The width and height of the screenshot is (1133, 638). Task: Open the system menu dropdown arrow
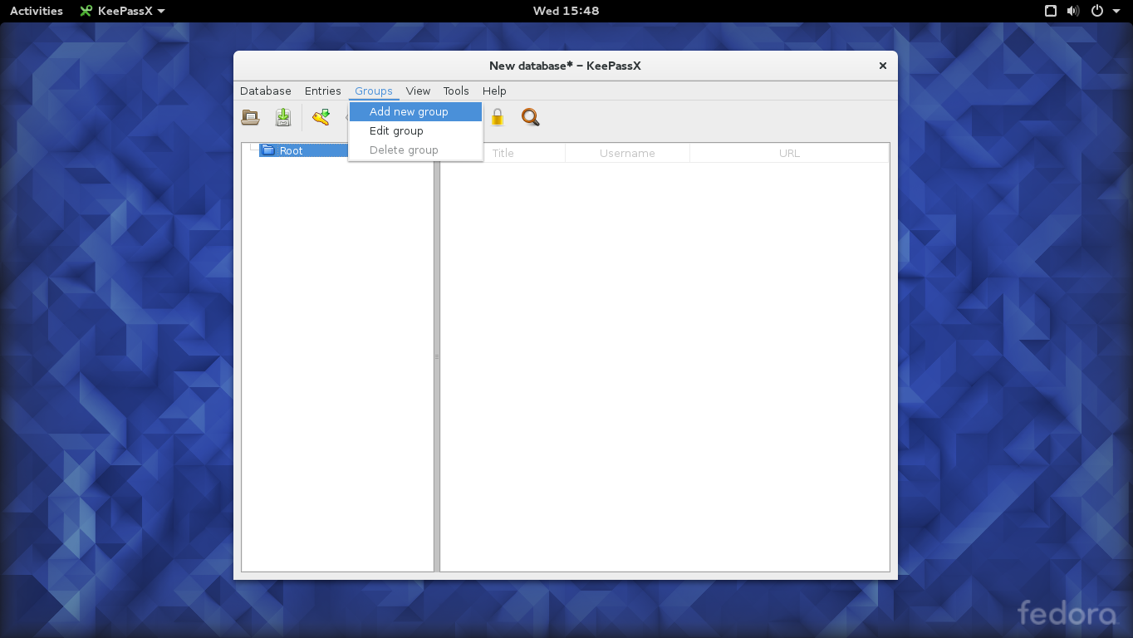(x=1117, y=11)
